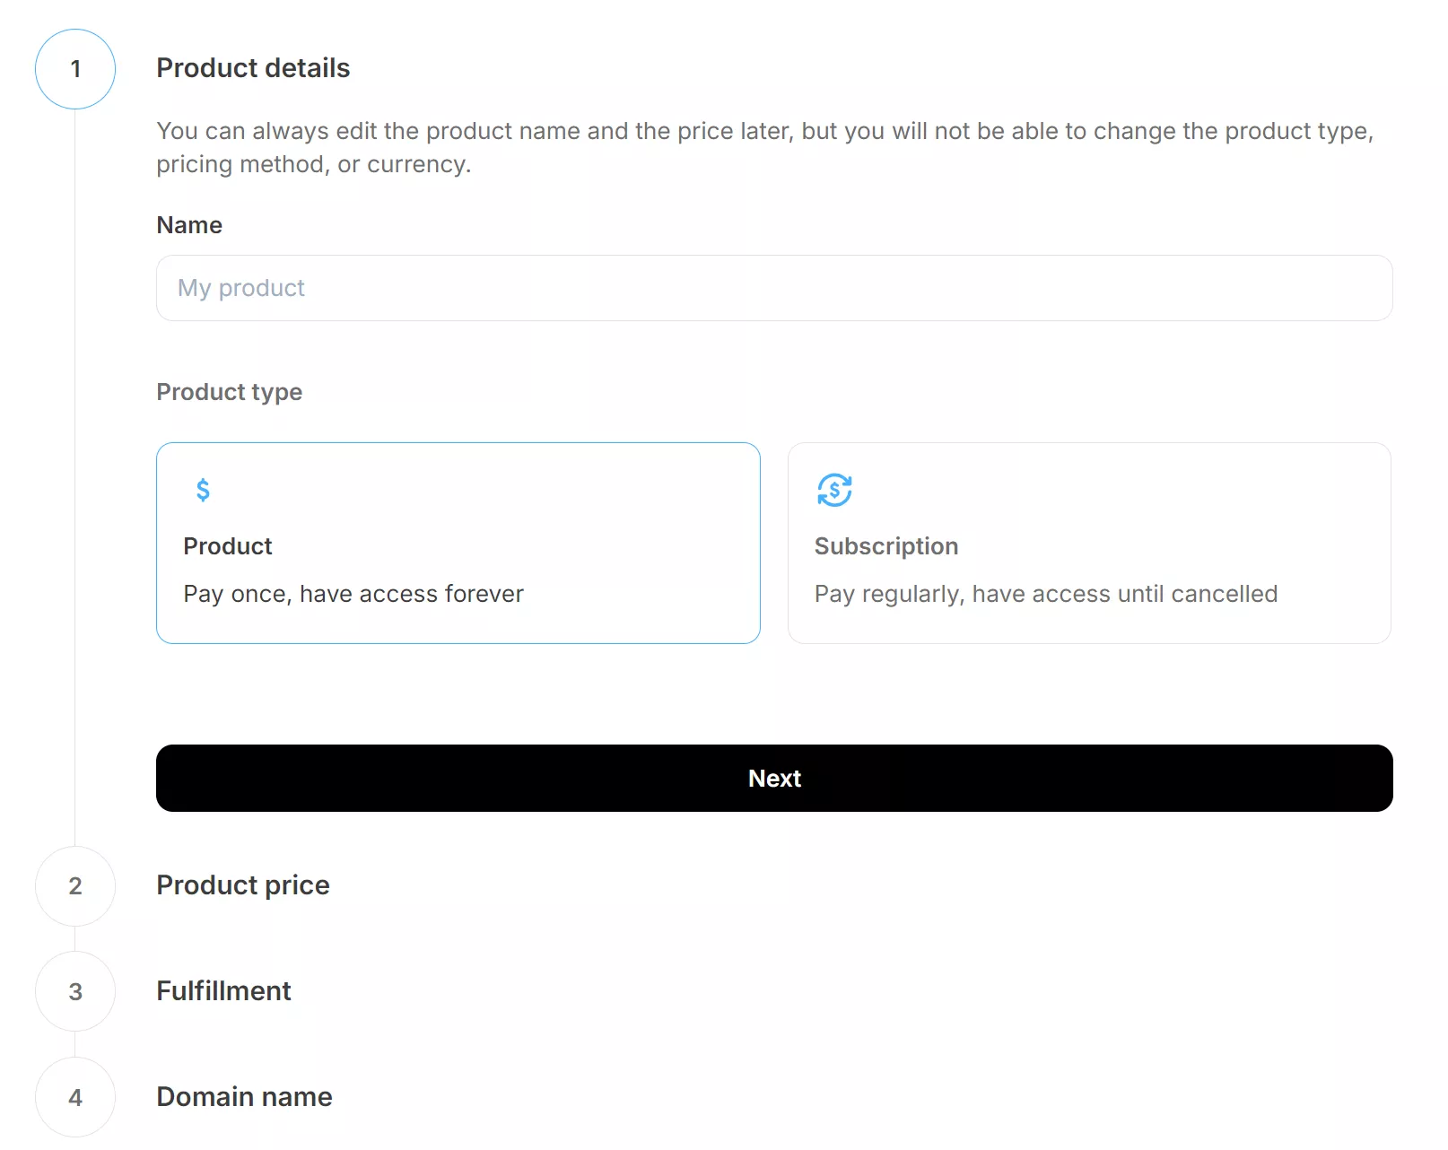The width and height of the screenshot is (1448, 1150).
Task: Choose "Pay regularly, have access until cancelled" option
Action: 1045,594
